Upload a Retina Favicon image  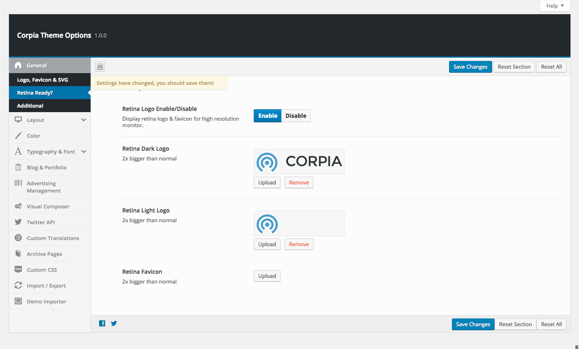tap(267, 276)
